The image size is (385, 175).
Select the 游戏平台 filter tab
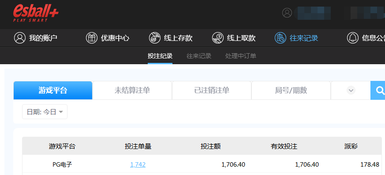(53, 91)
